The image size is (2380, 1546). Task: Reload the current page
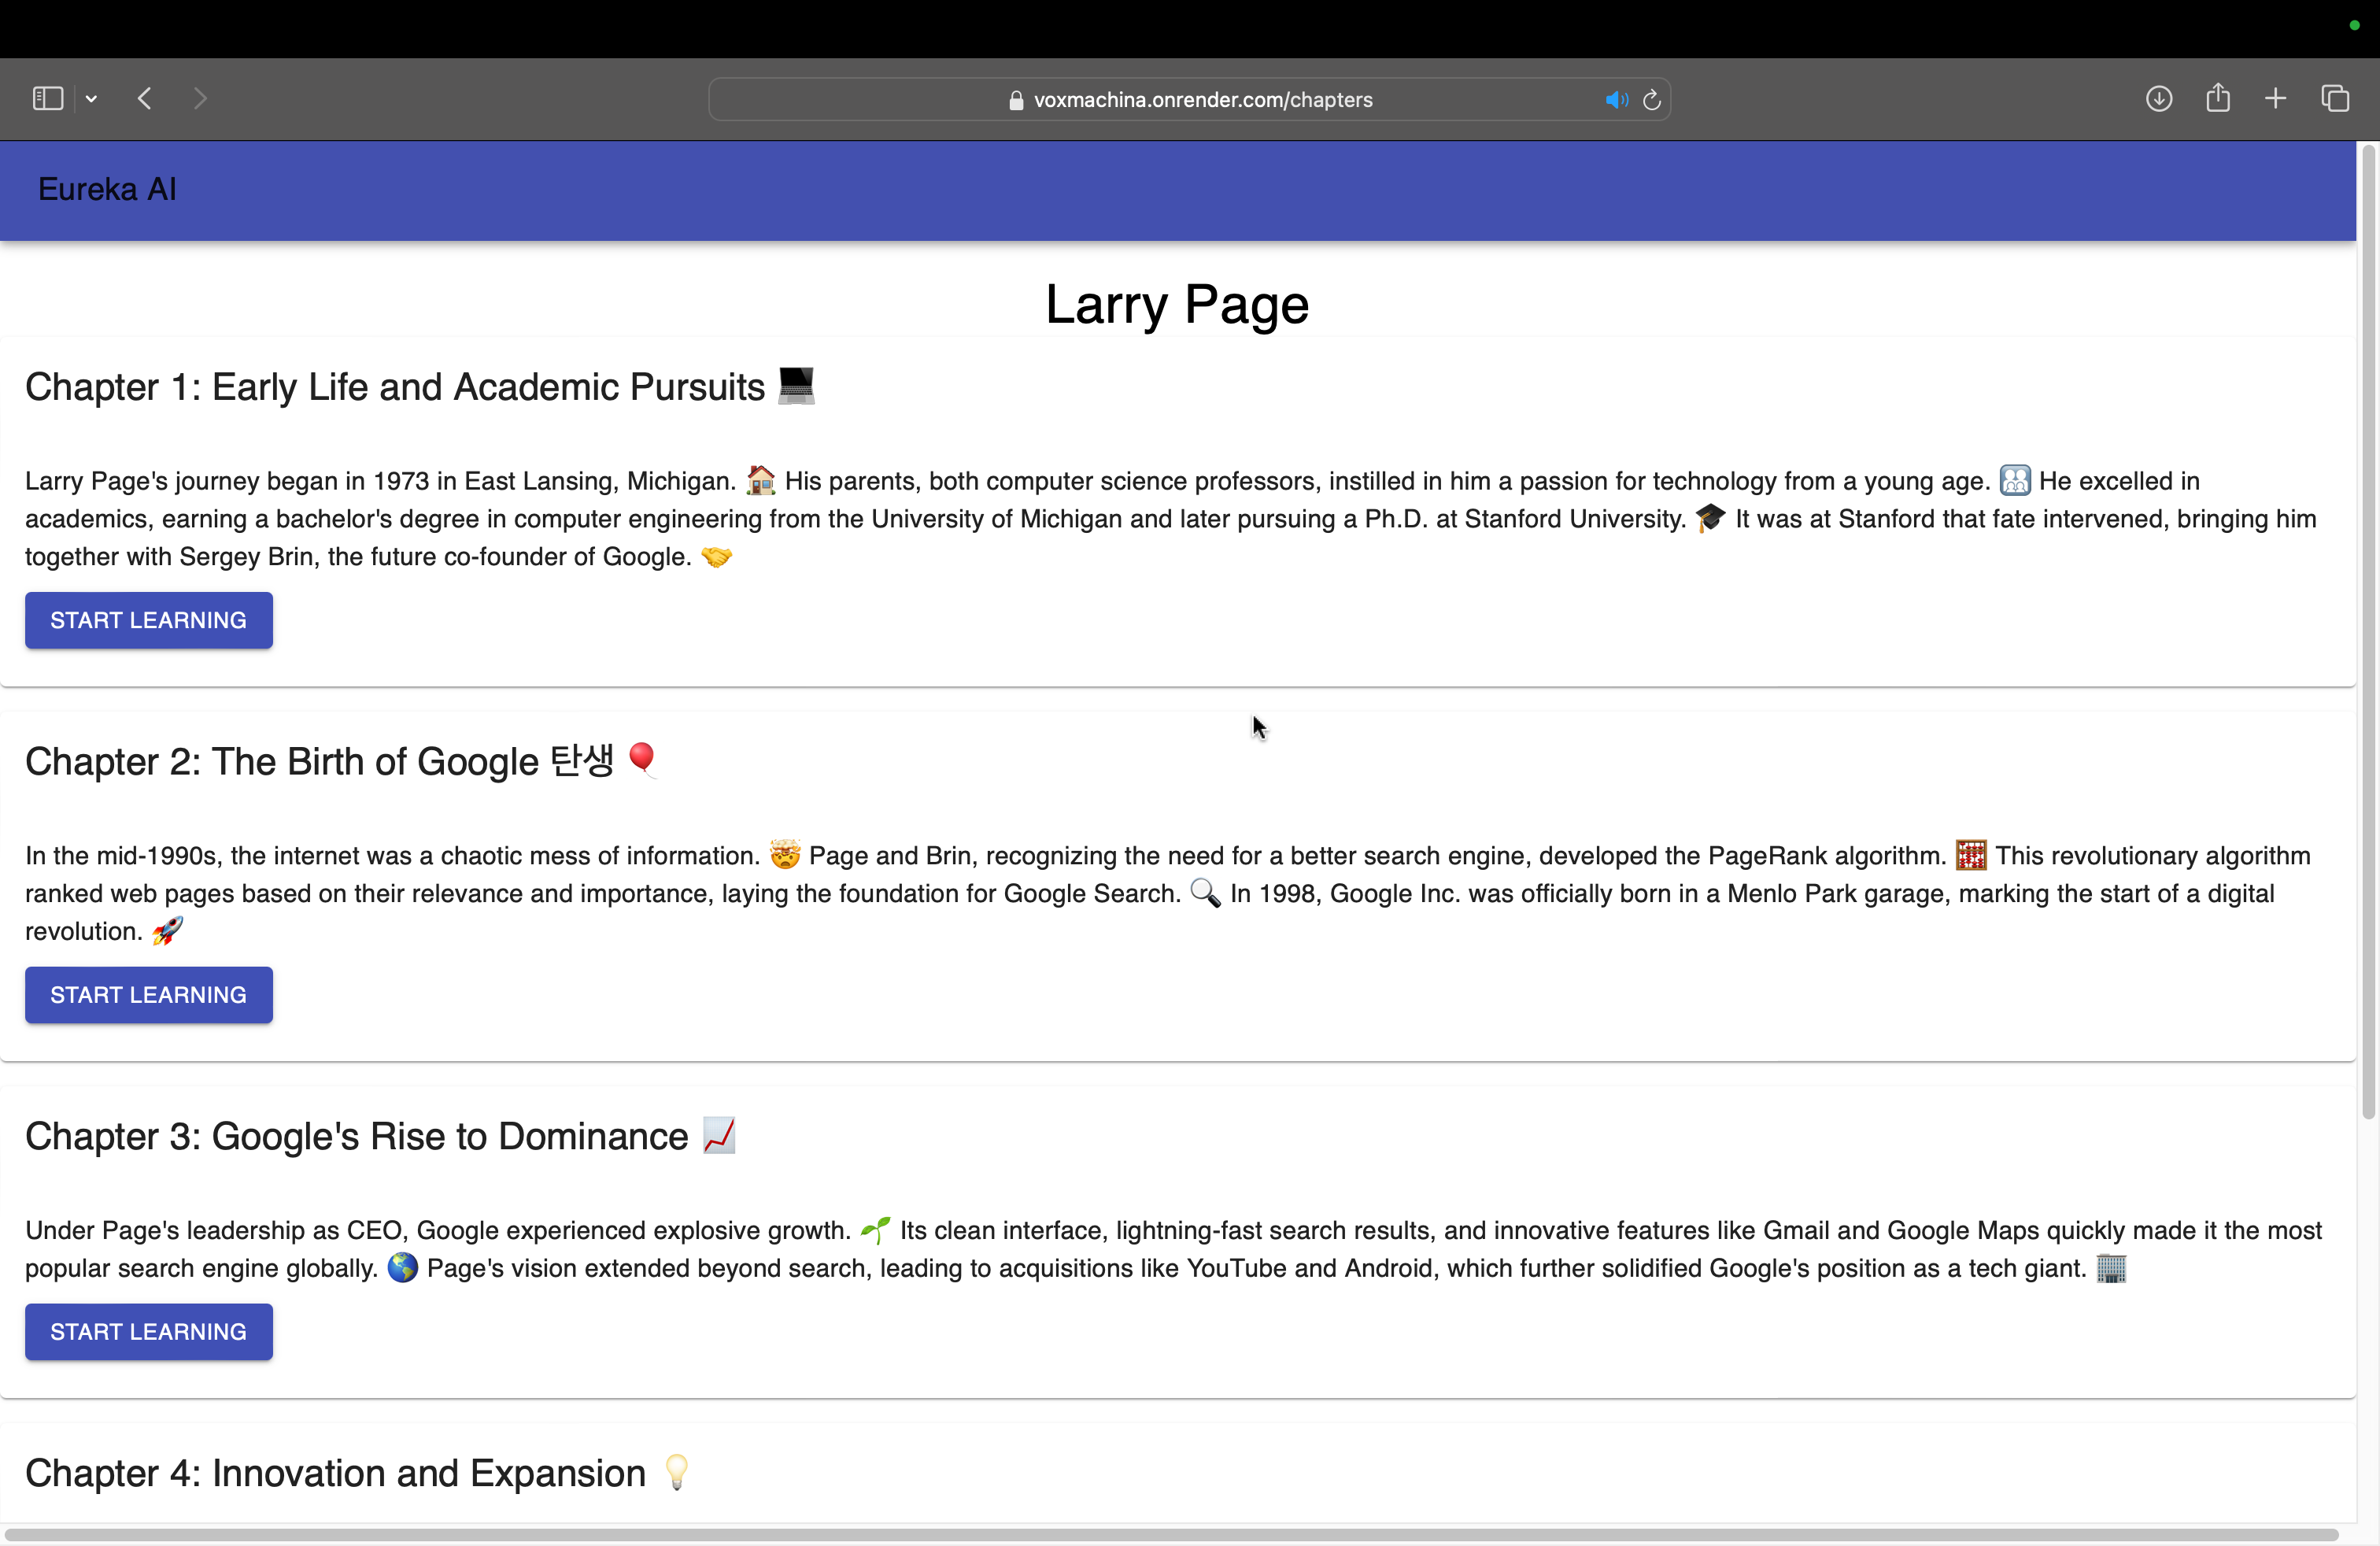pyautogui.click(x=1652, y=100)
